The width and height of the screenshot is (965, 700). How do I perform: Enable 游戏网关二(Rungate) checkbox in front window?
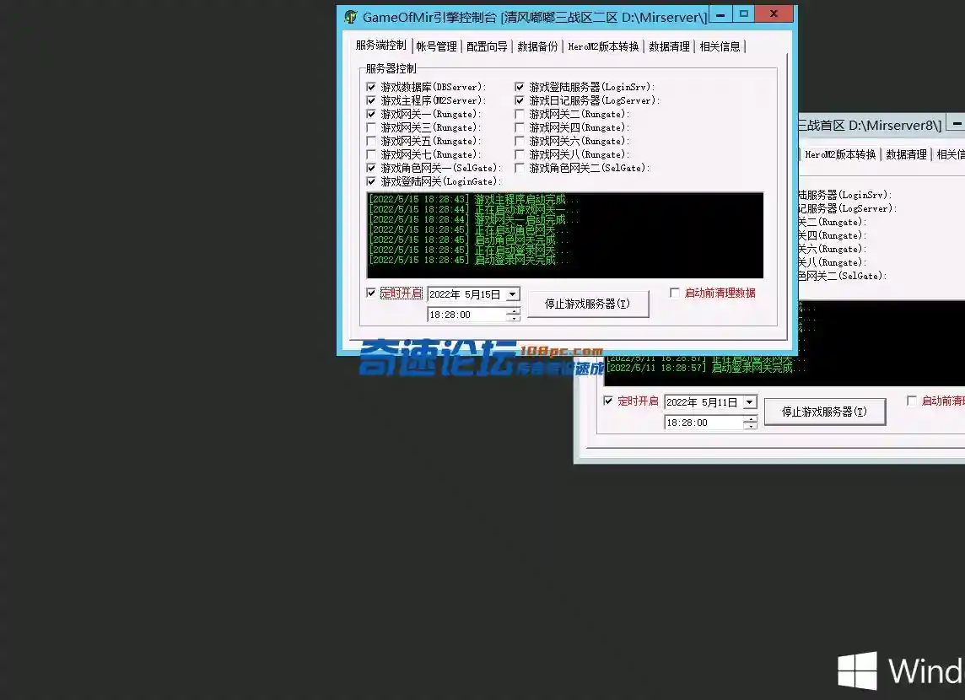point(520,114)
